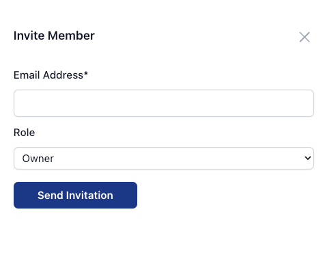Focus the Email Address input field
The image size is (327, 255).
click(x=164, y=103)
